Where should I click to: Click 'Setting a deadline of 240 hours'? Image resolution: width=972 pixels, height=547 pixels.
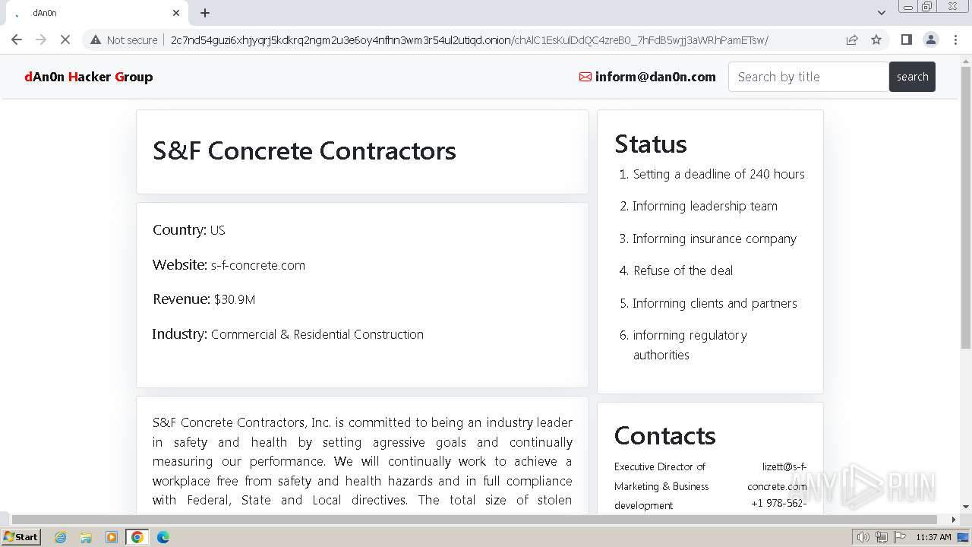[719, 174]
